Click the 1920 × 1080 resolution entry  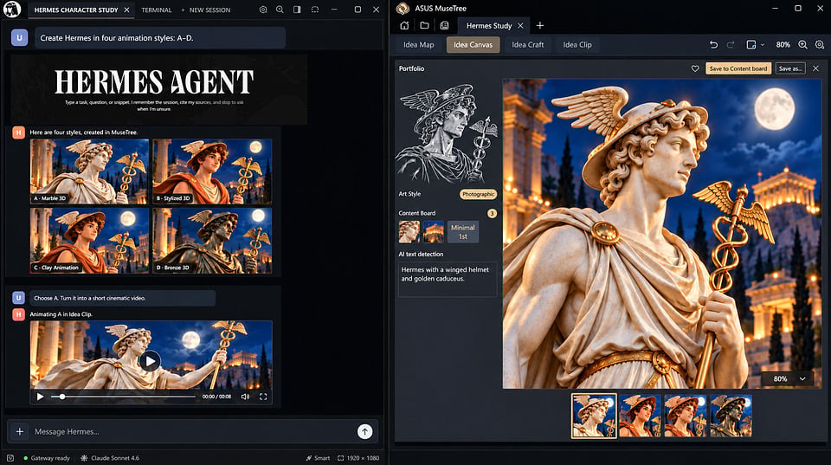[x=358, y=458]
